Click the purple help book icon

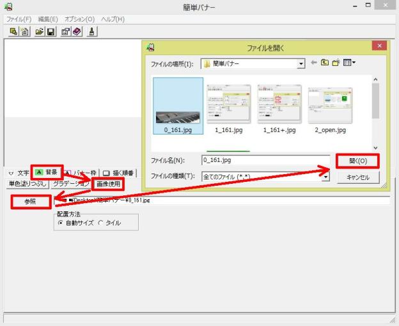point(77,31)
